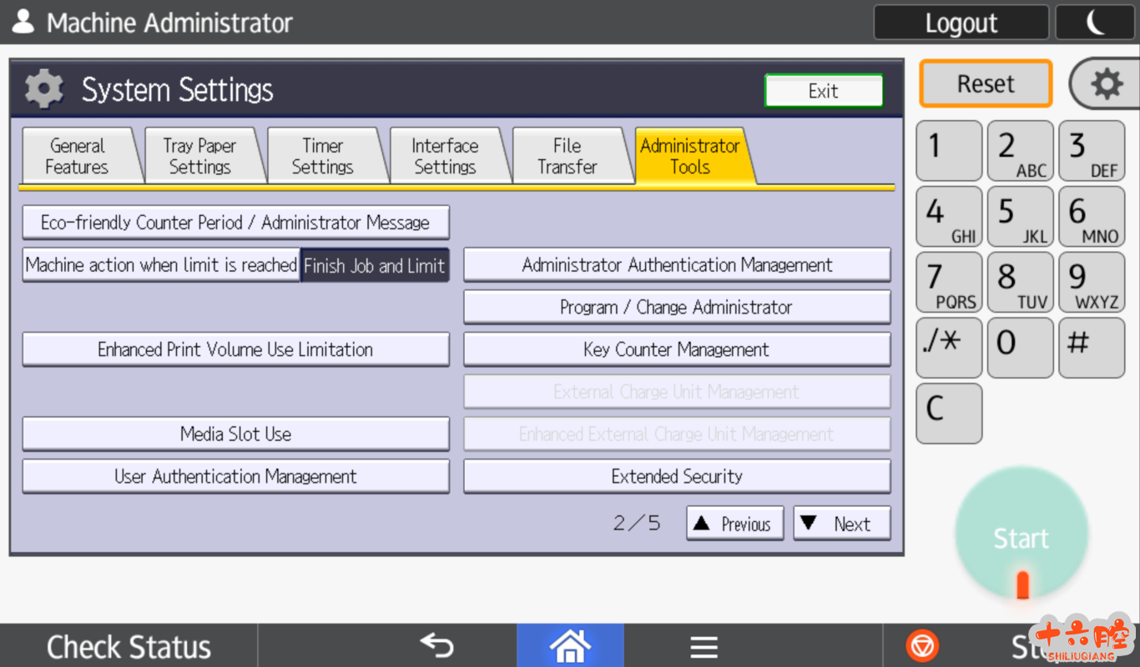
Task: Click the Exit button
Action: coord(823,91)
